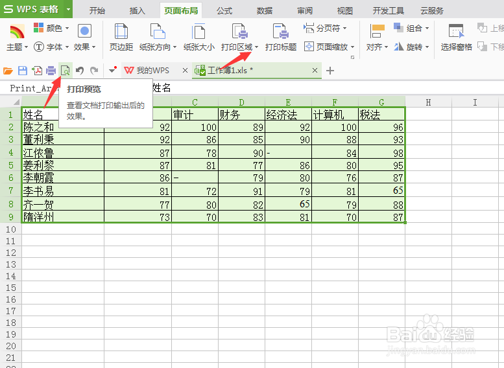Select cell containing 隋洋州

(x=63, y=217)
